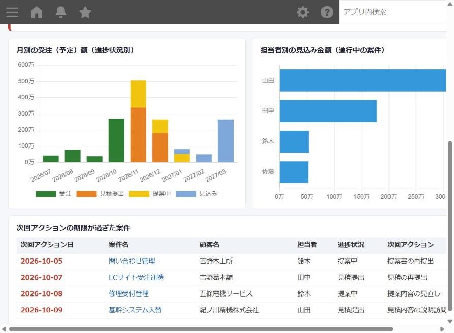Screen dimensions: 454x333
Task: Click the date 2026-10-09
Action: (x=42, y=310)
